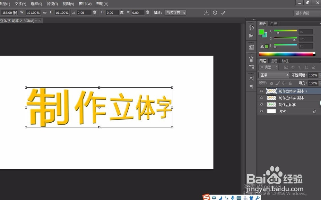
Task: Filter layers by shape layers icon
Action: [307, 67]
